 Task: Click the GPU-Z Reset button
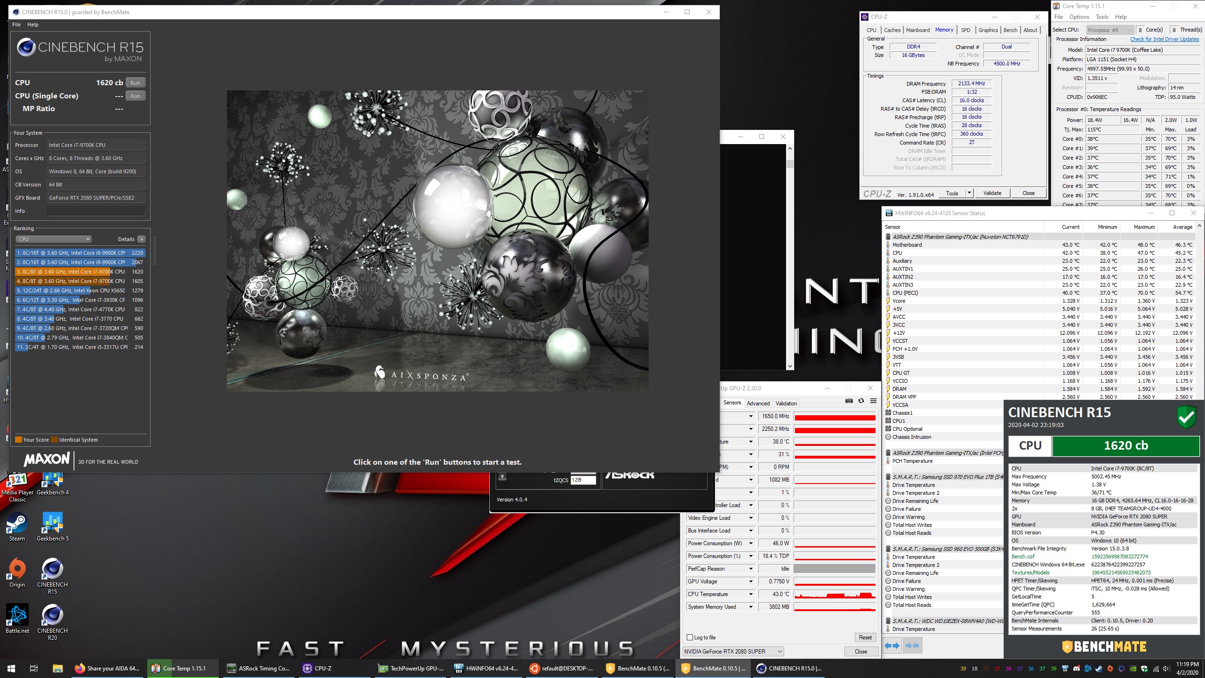point(865,638)
